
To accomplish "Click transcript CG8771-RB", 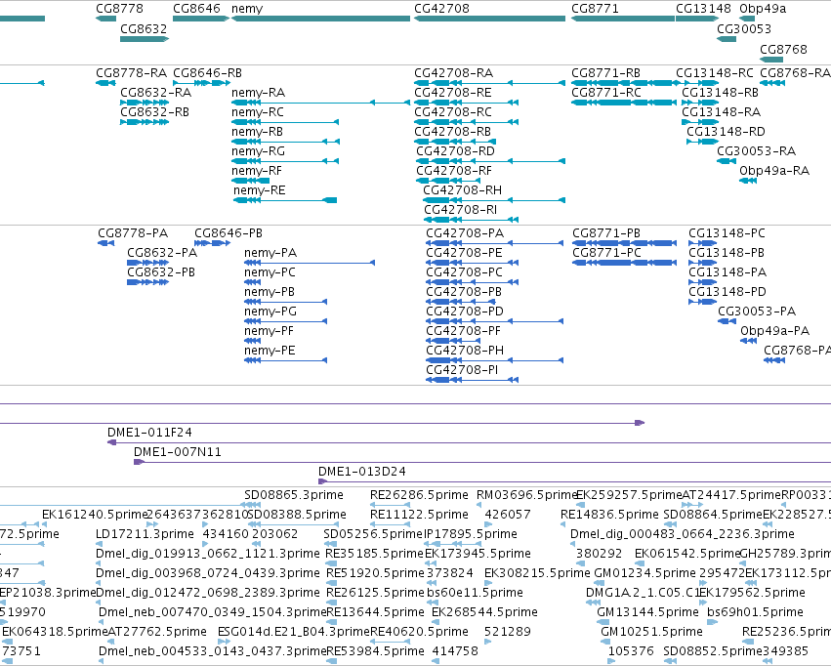I will click(625, 83).
